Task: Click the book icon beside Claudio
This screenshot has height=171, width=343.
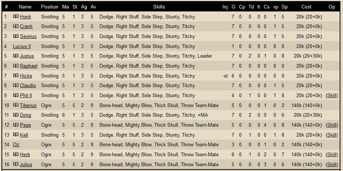Action: (16, 85)
